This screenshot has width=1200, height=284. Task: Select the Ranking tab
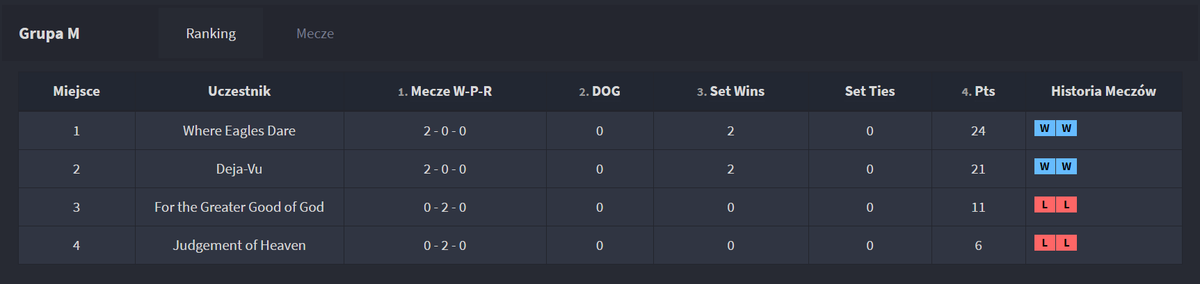(x=211, y=33)
